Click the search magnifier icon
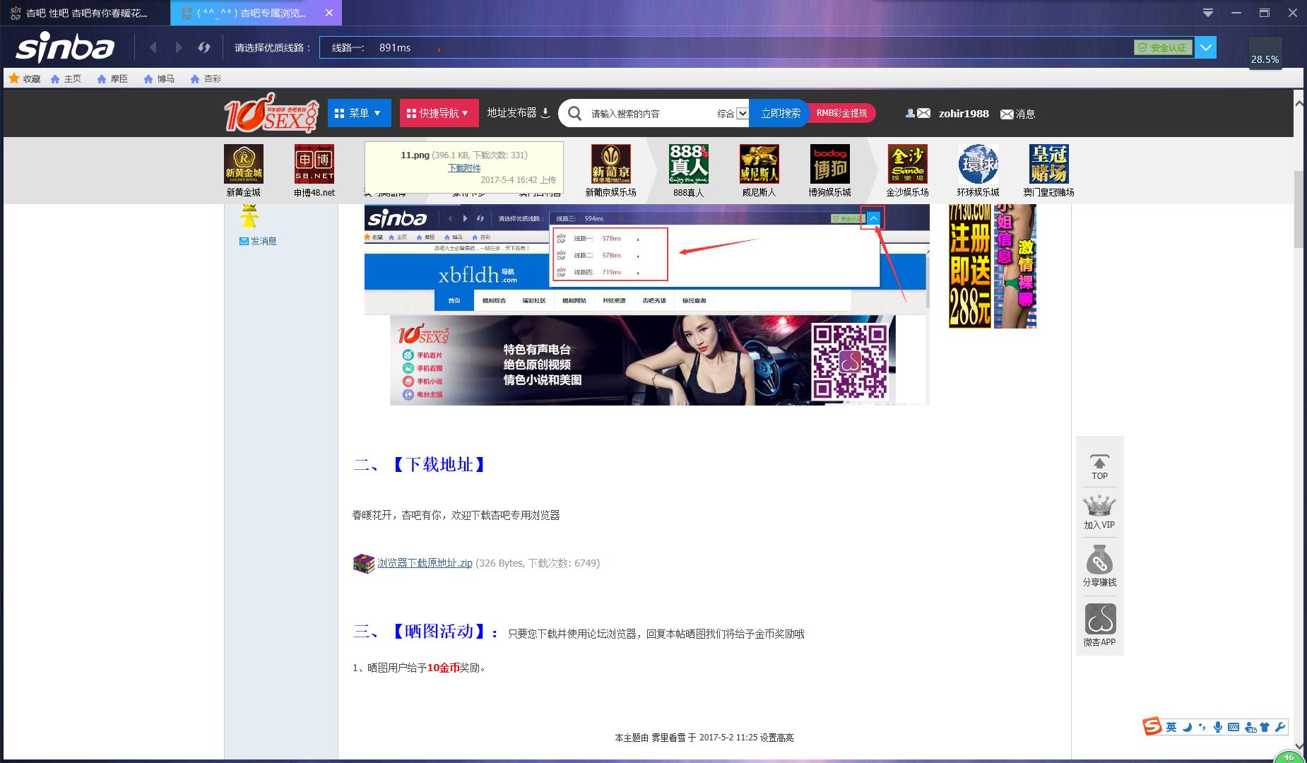This screenshot has width=1307, height=763. pyautogui.click(x=575, y=113)
